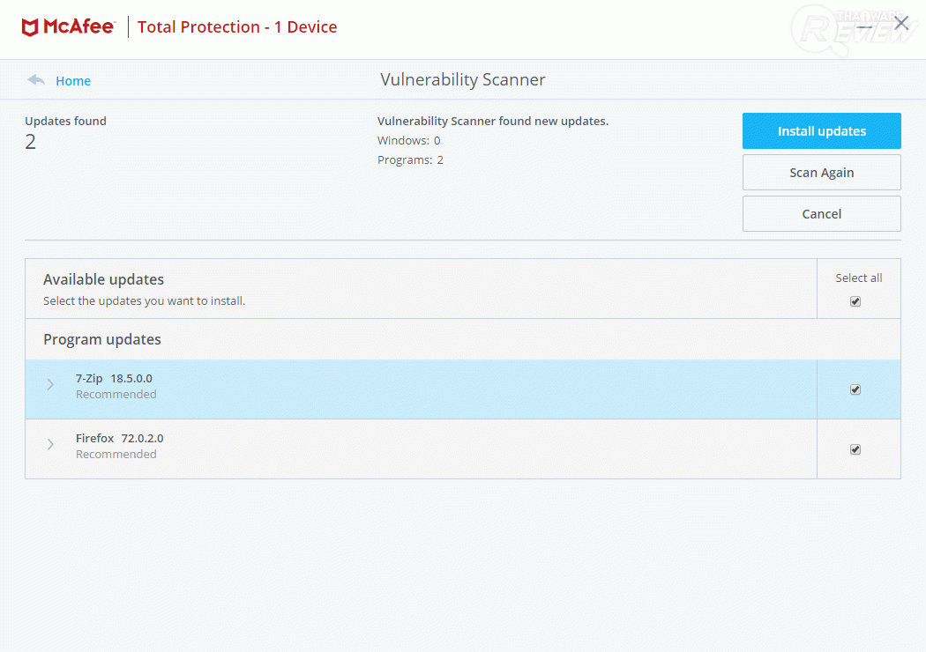Click the Vulnerability Scanner page title
This screenshot has width=926, height=652.
(463, 80)
